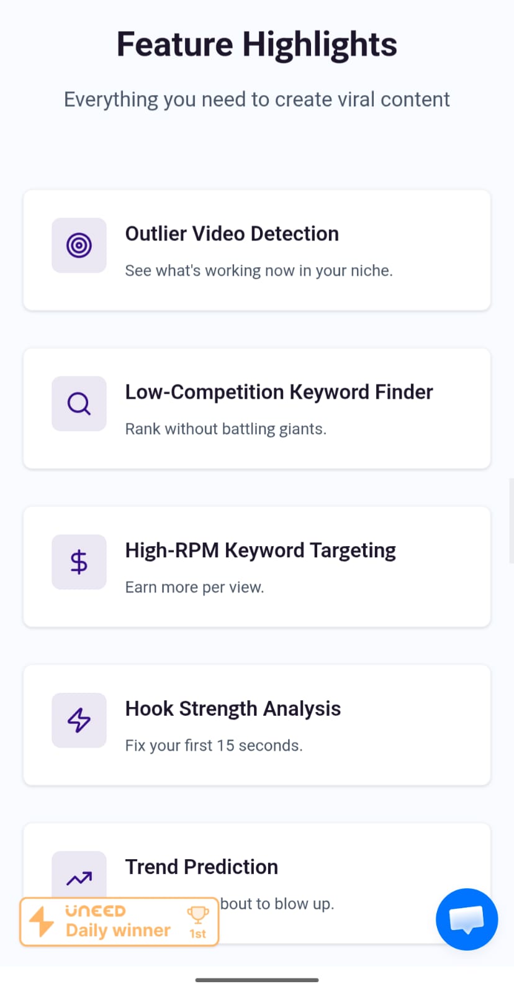Screen dimensions: 514x994
Task: Click the Hook Strength Analysis title
Action: click(233, 709)
